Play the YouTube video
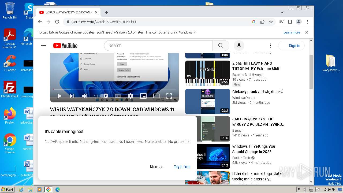The height and width of the screenshot is (193, 343). [59, 96]
